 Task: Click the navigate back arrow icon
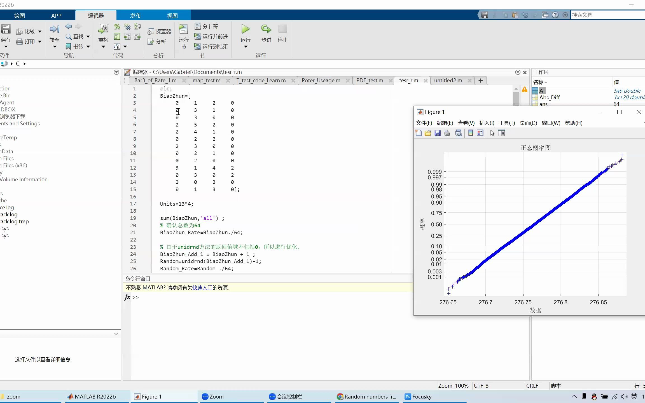68,26
